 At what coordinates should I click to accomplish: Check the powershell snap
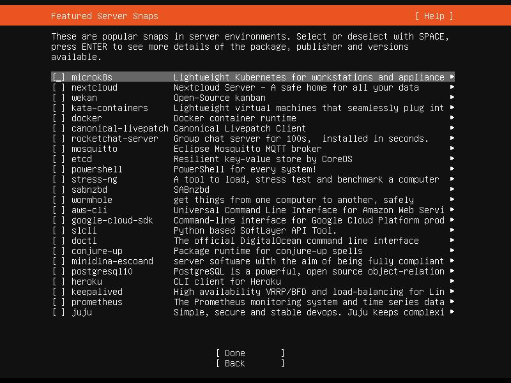tap(59, 169)
